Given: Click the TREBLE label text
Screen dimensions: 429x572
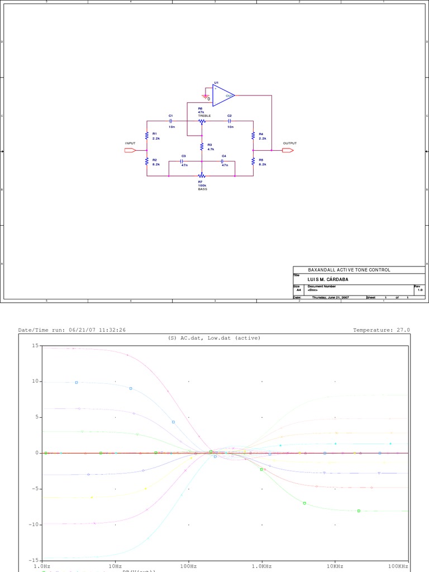Looking at the screenshot, I should 204,116.
